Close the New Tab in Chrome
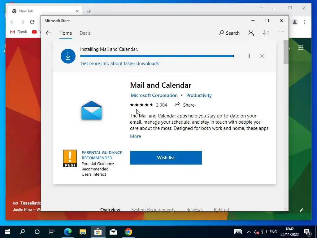This screenshot has width=317, height=238. 77,11
